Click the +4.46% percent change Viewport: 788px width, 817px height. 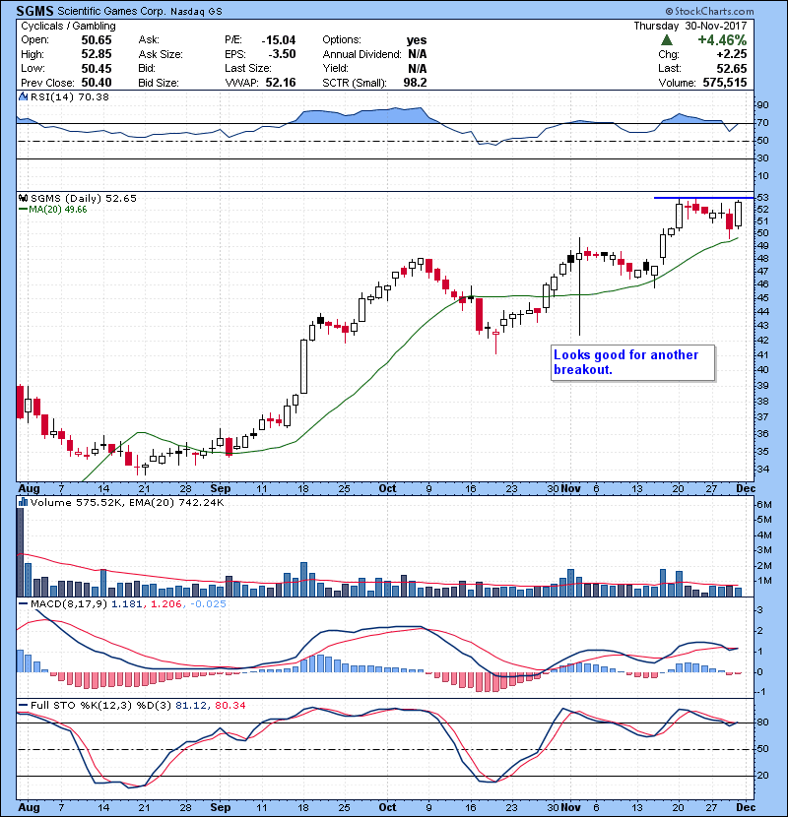click(722, 40)
